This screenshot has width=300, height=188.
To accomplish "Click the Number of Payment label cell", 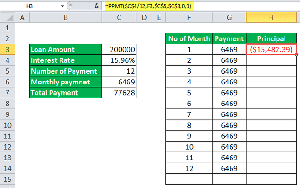I will click(65, 71).
